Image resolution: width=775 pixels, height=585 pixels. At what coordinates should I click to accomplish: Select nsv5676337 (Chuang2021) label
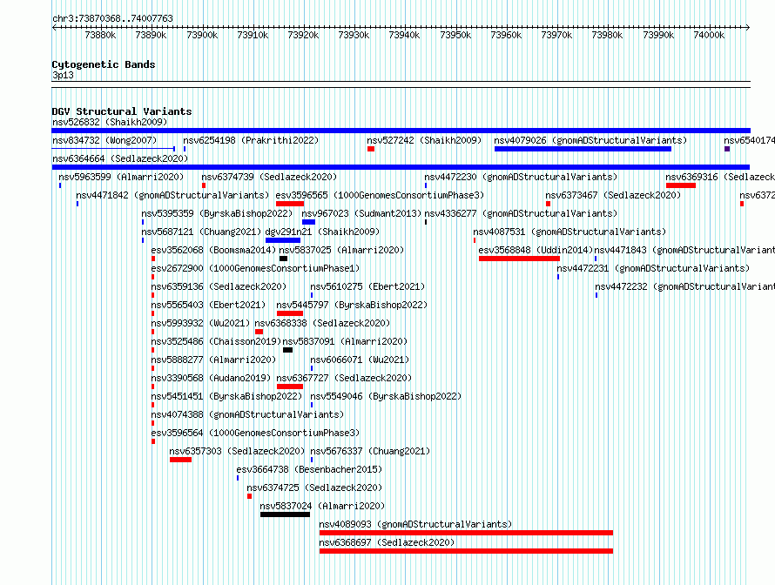click(x=370, y=451)
